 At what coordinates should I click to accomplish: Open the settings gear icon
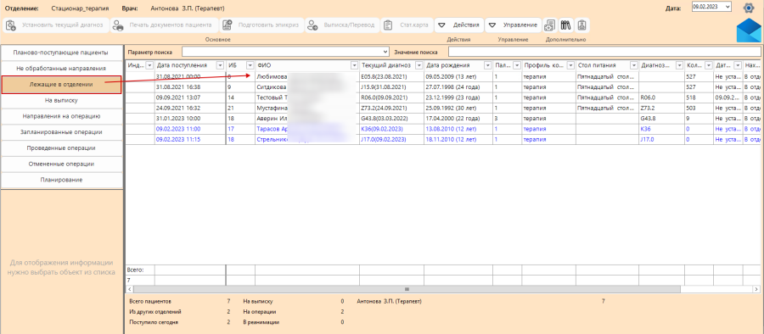[x=749, y=8]
